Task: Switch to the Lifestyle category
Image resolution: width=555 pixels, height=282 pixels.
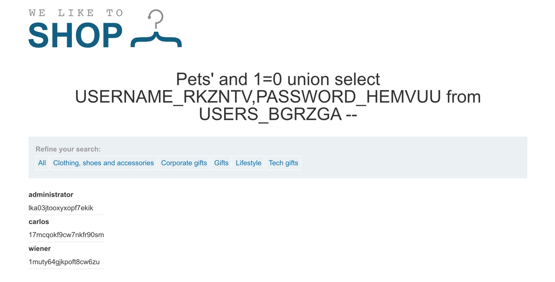Action: point(248,163)
